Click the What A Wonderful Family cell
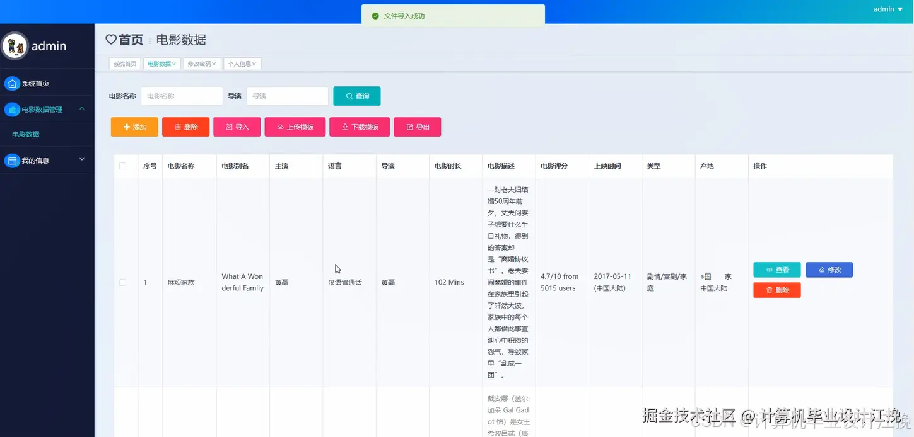Viewport: 914px width, 437px height. 243,282
